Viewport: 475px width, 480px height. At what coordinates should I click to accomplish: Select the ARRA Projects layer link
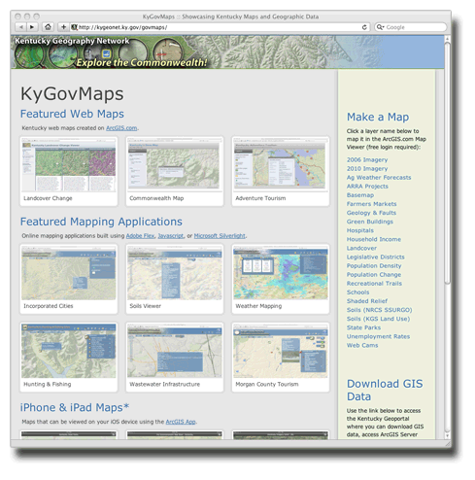coord(367,187)
